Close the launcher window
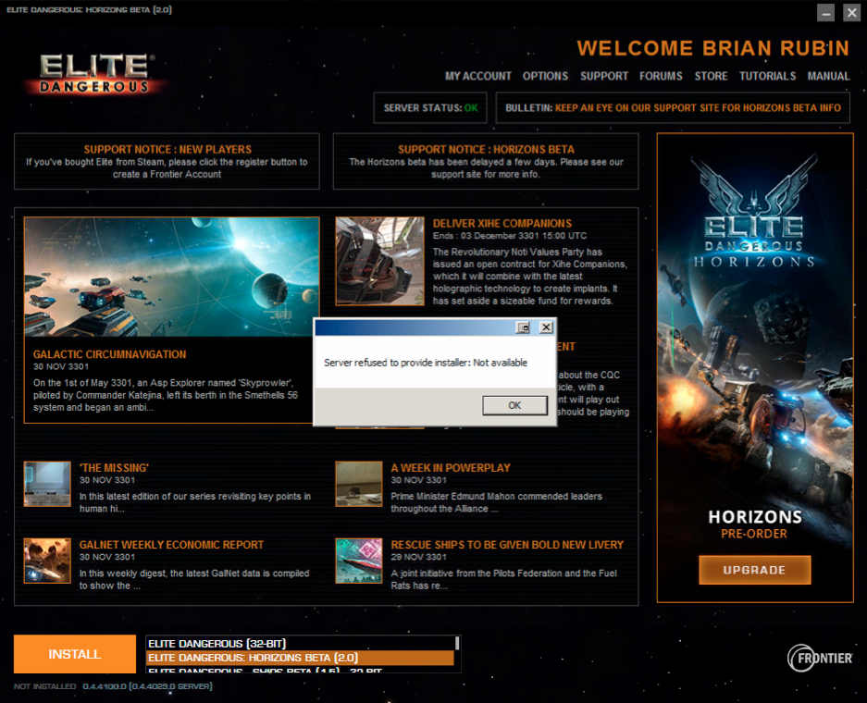 pos(851,13)
